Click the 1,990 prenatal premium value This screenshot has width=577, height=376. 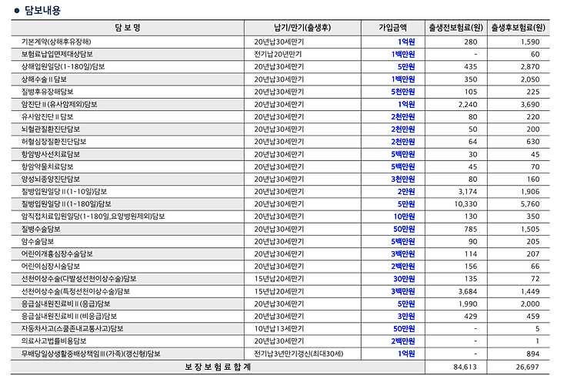tap(468, 304)
